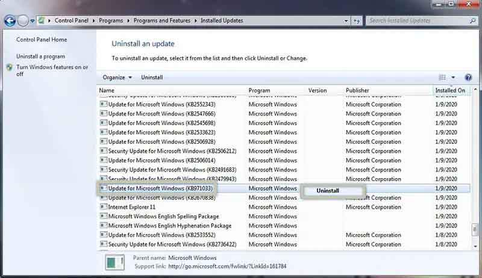
Task: Click the scroll down arrow of list
Action: tap(475, 246)
